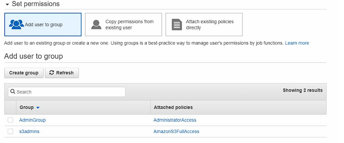Click the Attached policies column header
Image resolution: width=344 pixels, height=143 pixels.
[173, 107]
